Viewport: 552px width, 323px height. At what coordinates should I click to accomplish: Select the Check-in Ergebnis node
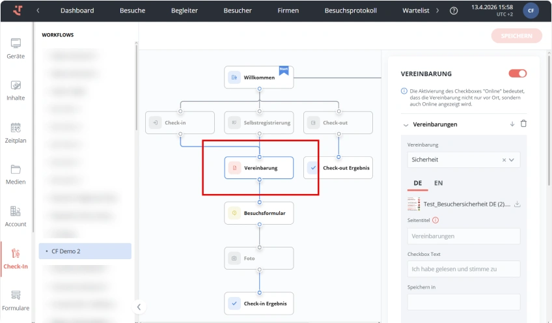tap(259, 303)
